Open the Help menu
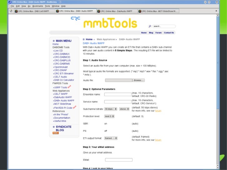This screenshot has width=227, height=170. (63, 6)
